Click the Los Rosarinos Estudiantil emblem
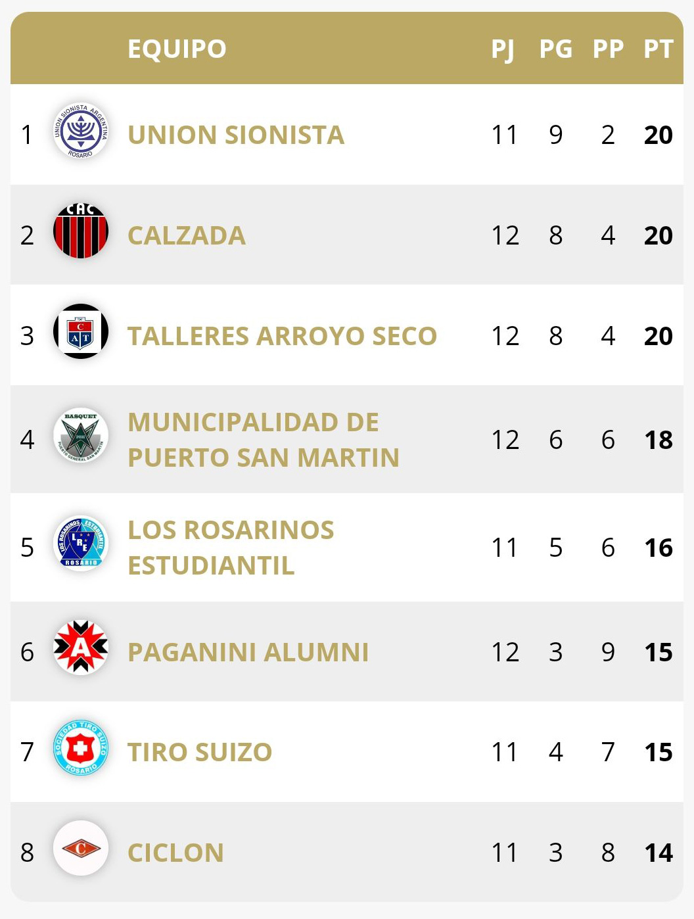Viewport: 694px width, 919px height. 80,544
